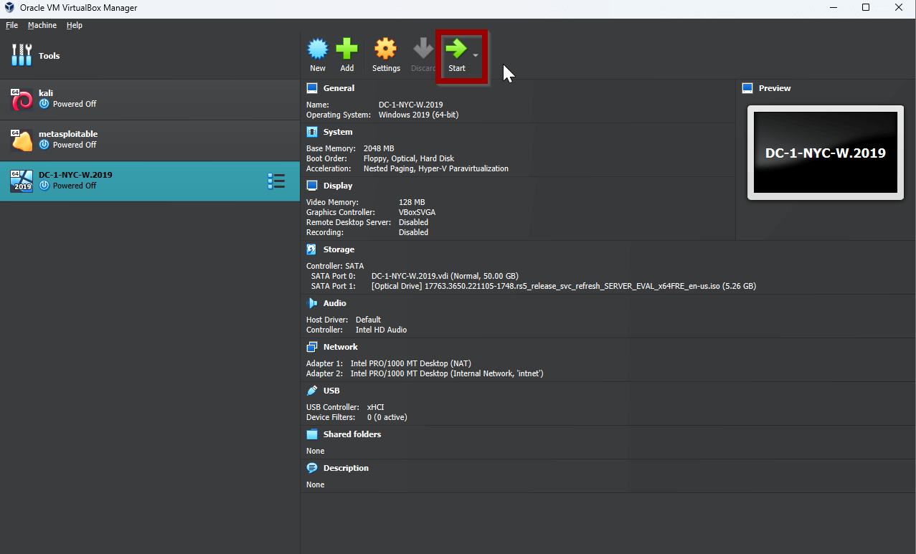Click the Remote Desktop Server Disabled value

pos(413,222)
